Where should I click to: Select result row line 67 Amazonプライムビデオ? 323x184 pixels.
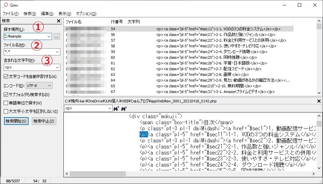coord(178,92)
